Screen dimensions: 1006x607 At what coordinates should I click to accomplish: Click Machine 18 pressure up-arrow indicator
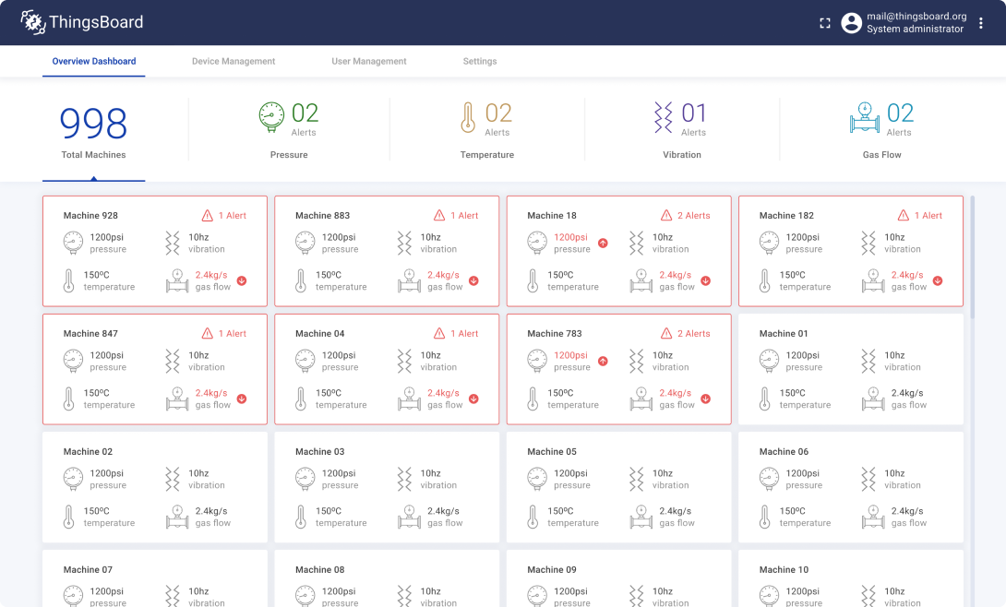[x=603, y=243]
